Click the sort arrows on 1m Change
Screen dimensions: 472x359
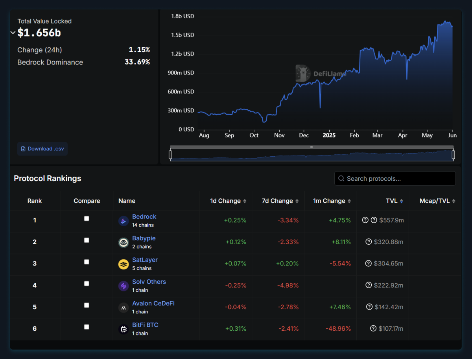(349, 201)
